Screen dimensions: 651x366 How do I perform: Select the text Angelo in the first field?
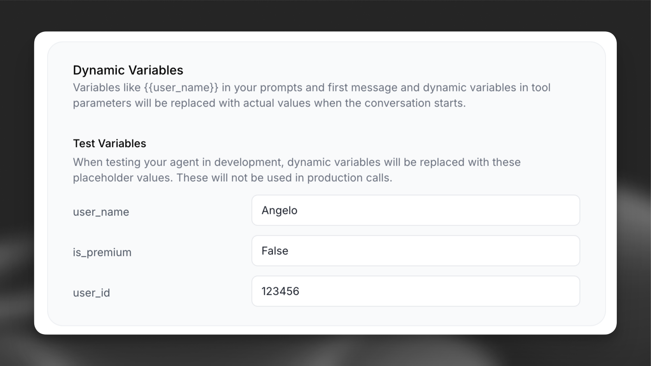click(x=279, y=210)
